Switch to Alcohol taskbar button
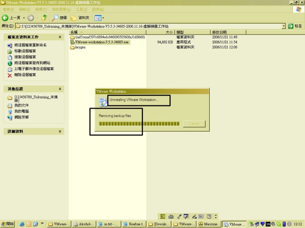The height and width of the screenshot is (228, 305). point(83,224)
